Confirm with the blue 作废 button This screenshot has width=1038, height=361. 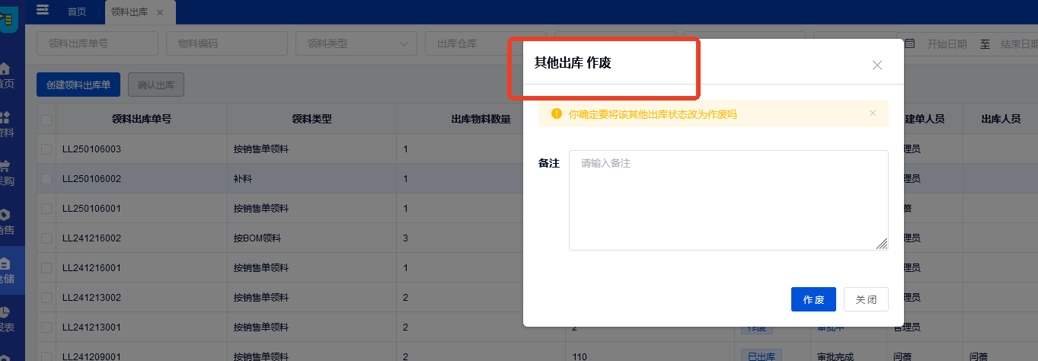pyautogui.click(x=813, y=299)
